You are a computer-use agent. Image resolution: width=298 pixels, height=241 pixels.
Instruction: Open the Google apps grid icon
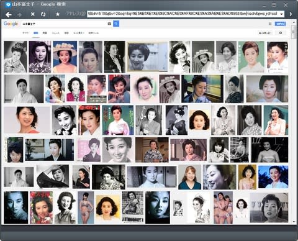click(270, 24)
